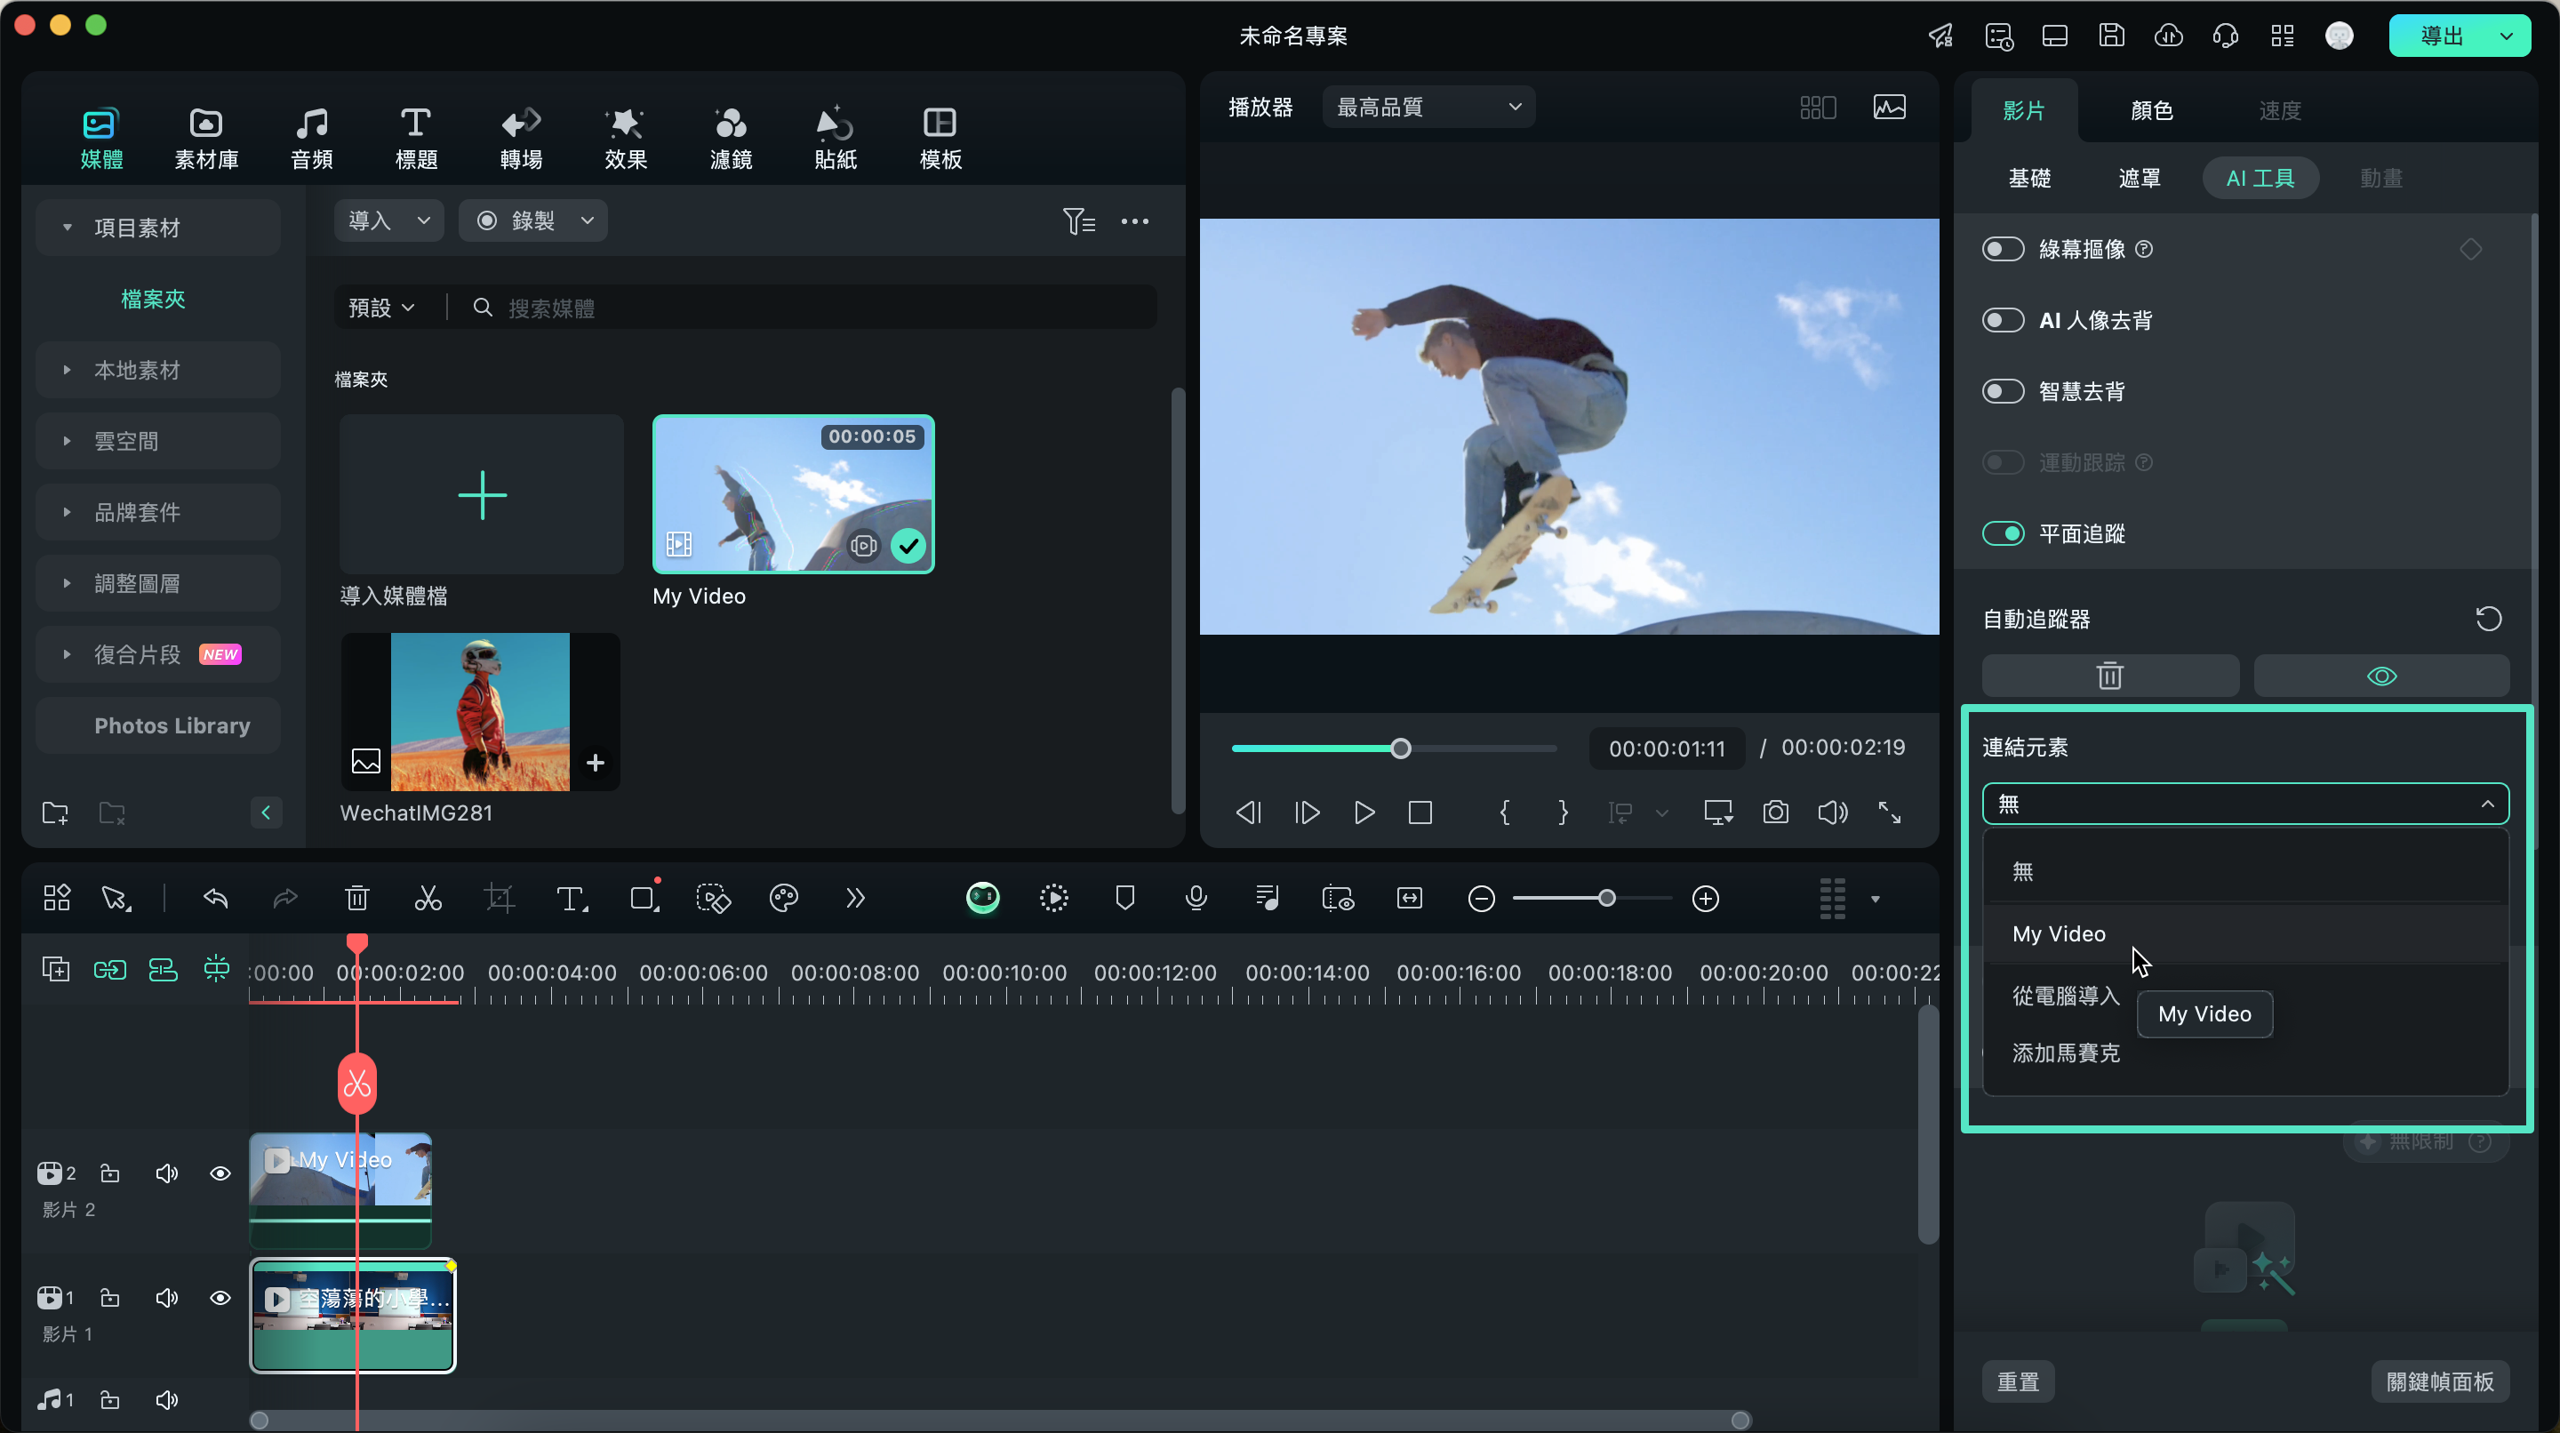The height and width of the screenshot is (1433, 2560).
Task: Click the marker shield icon in timeline toolbar
Action: [1125, 899]
